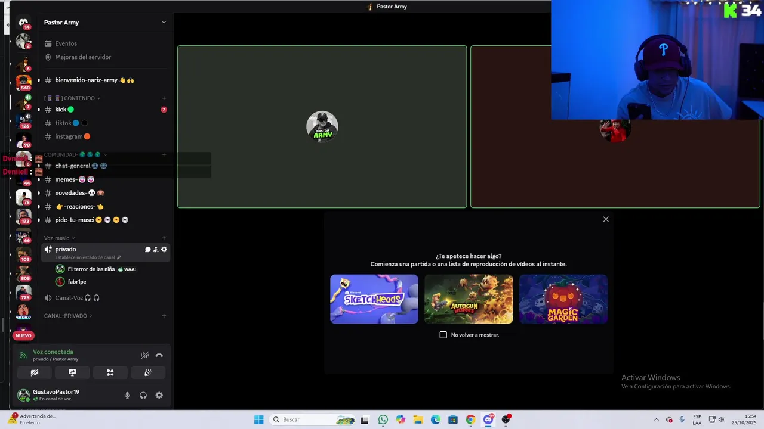Open the novedades channel
The height and width of the screenshot is (429, 764).
106,193
